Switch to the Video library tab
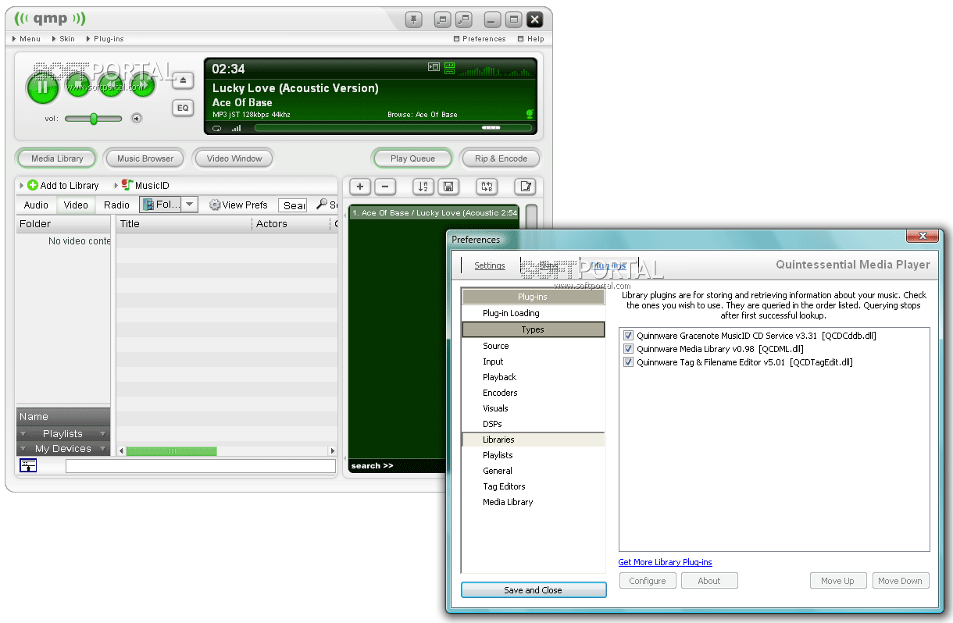 click(76, 205)
